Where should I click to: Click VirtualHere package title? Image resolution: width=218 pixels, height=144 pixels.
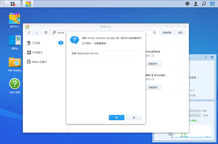(x=153, y=52)
